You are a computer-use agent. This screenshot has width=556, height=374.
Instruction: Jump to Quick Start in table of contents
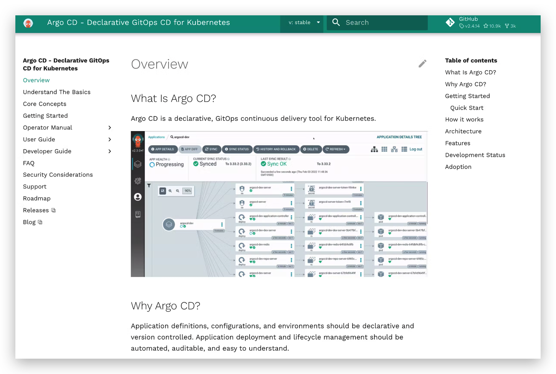pyautogui.click(x=467, y=108)
